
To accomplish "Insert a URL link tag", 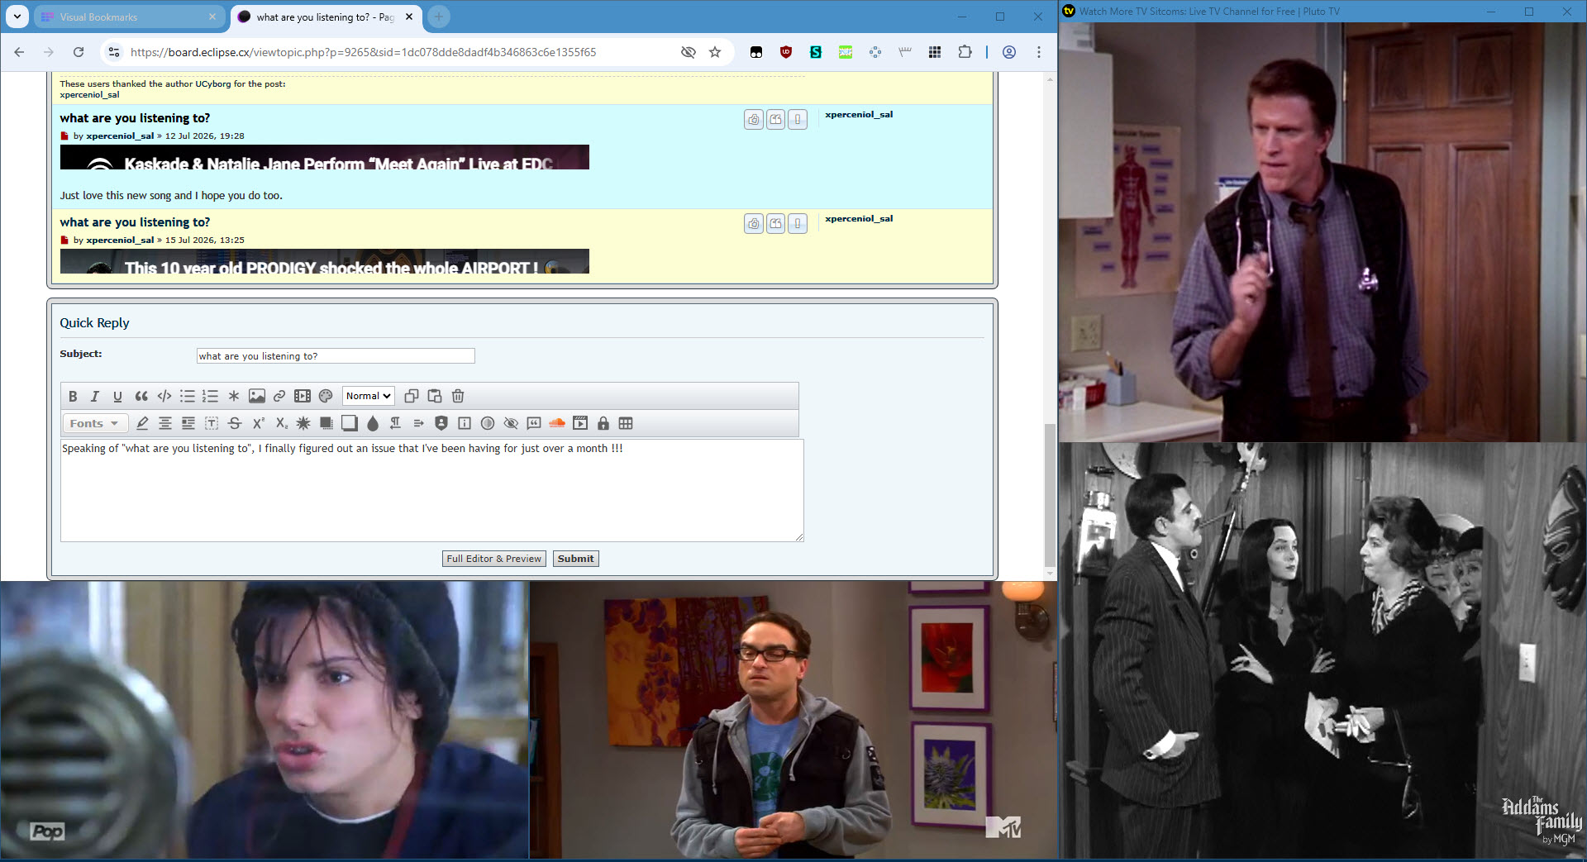I will (279, 396).
